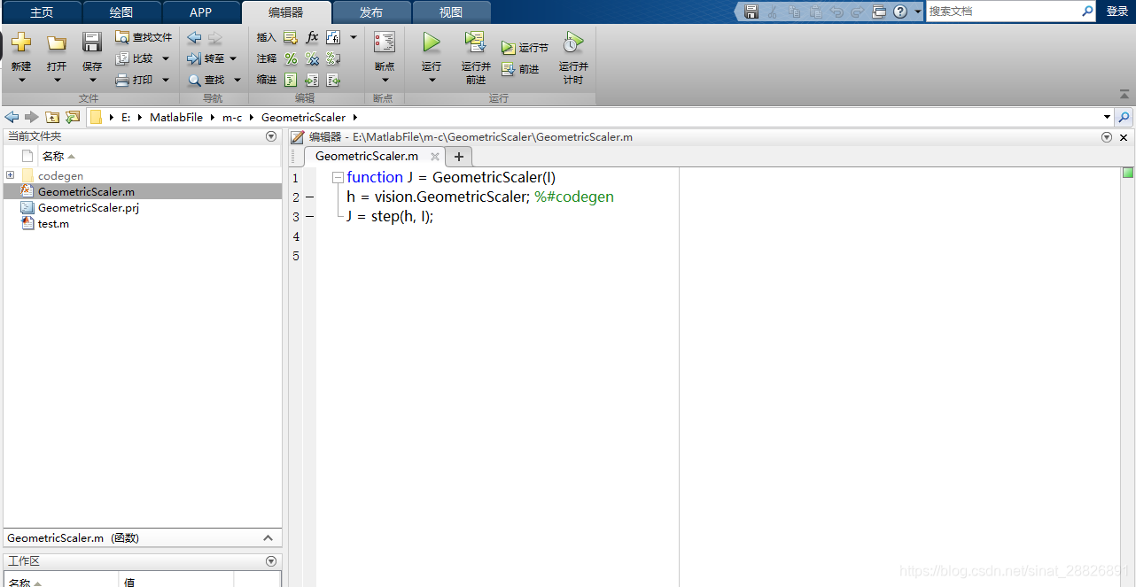Select the 编辑器 (Editor) tab

click(286, 12)
